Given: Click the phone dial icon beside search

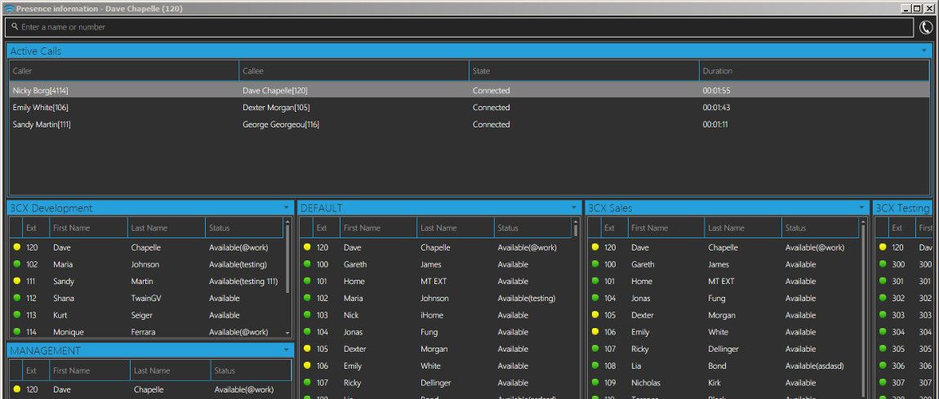Looking at the screenshot, I should coord(926,28).
